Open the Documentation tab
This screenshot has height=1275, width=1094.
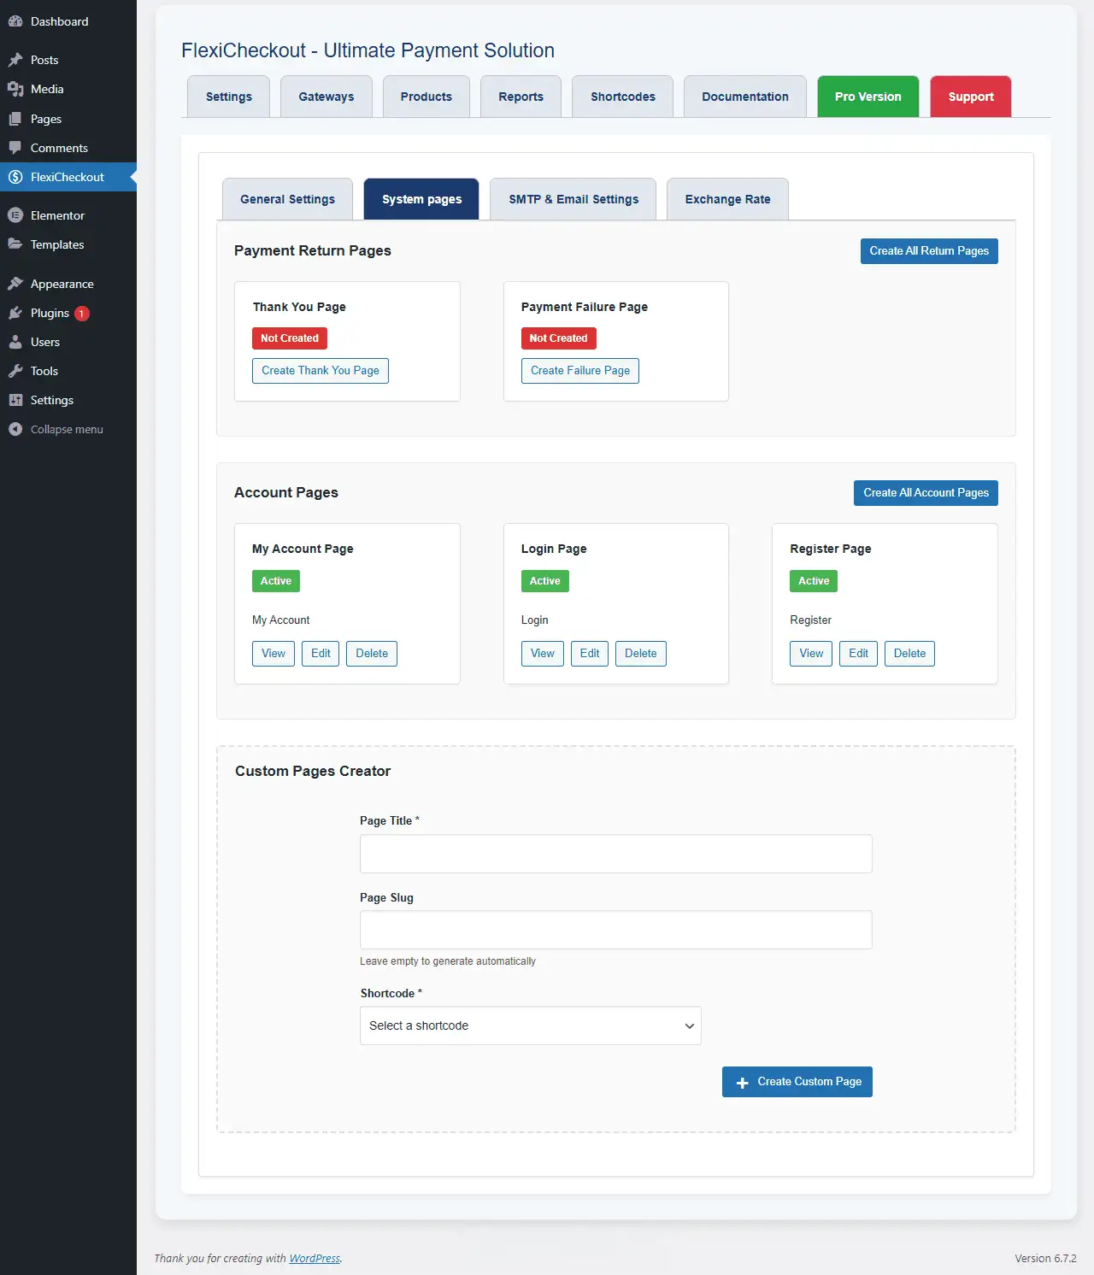(x=745, y=97)
